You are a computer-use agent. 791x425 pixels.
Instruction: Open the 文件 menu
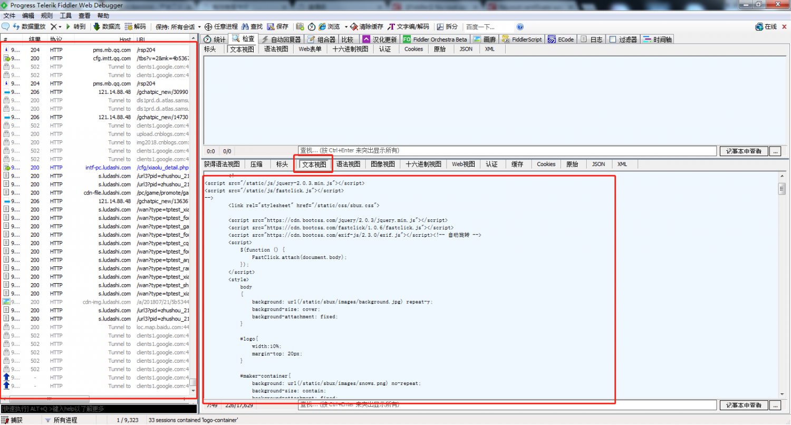click(9, 16)
